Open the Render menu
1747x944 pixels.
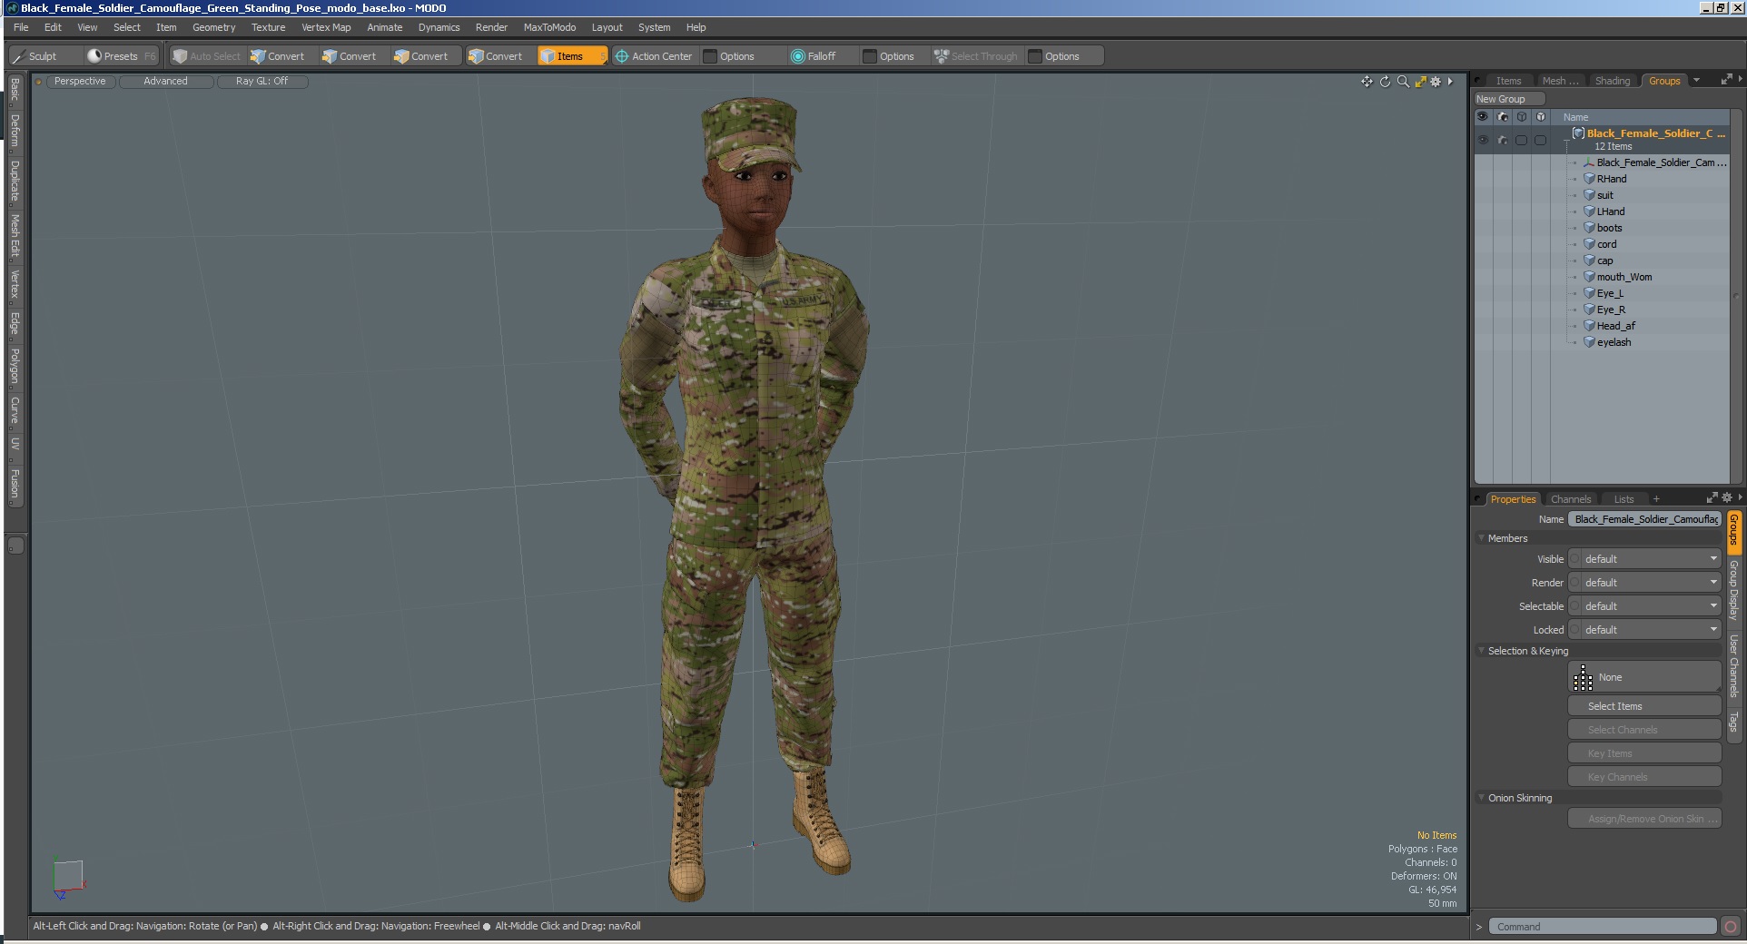point(491,27)
